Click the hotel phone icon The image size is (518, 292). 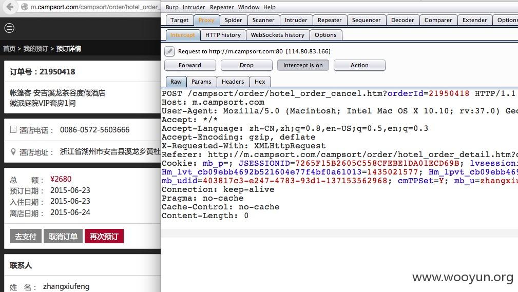pyautogui.click(x=13, y=129)
